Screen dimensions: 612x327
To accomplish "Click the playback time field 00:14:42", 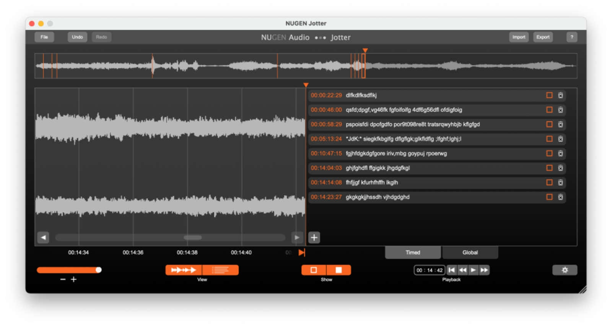I will tap(429, 270).
